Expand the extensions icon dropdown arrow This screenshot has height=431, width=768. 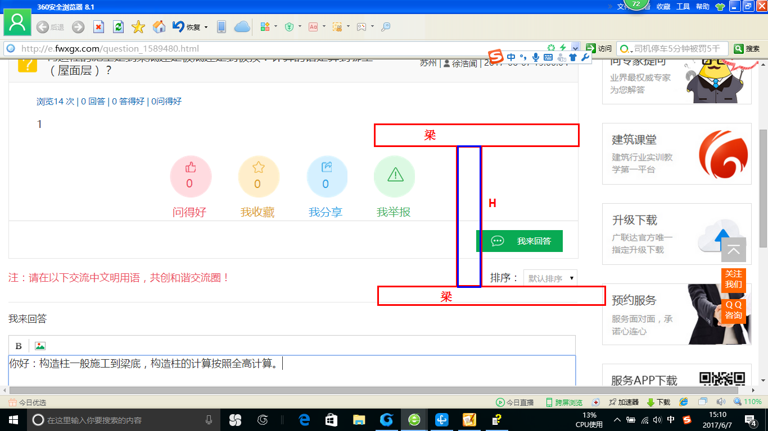click(275, 27)
